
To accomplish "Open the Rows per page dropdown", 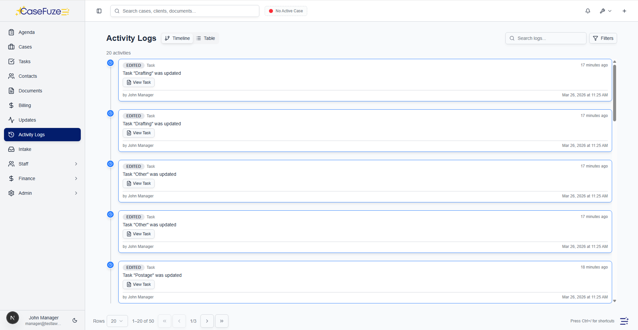I will pos(117,321).
